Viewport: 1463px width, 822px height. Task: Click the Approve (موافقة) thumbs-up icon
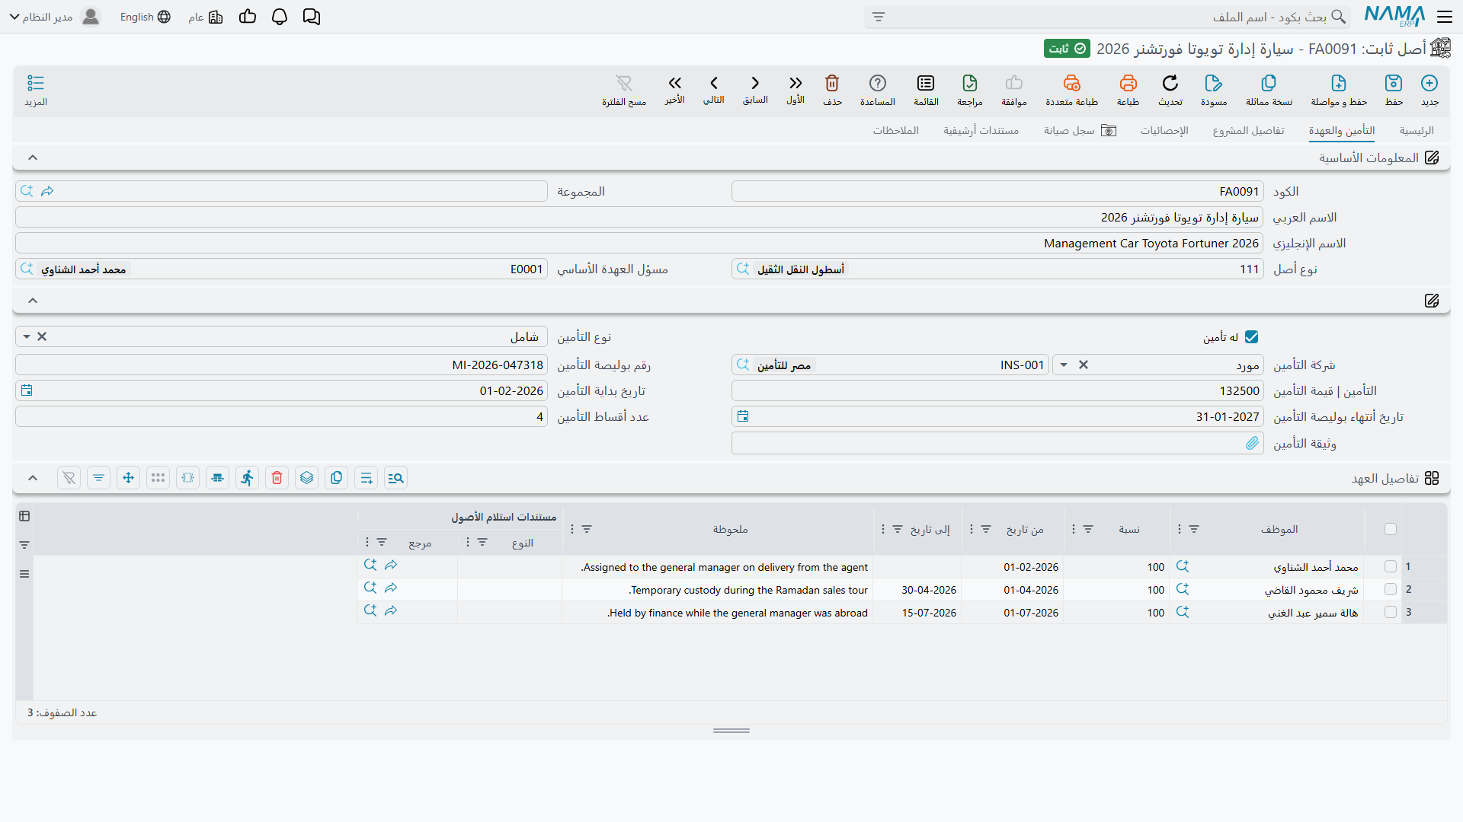click(1014, 83)
